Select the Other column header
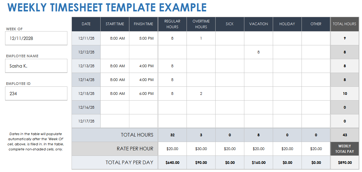The width and height of the screenshot is (362, 172). [x=316, y=24]
